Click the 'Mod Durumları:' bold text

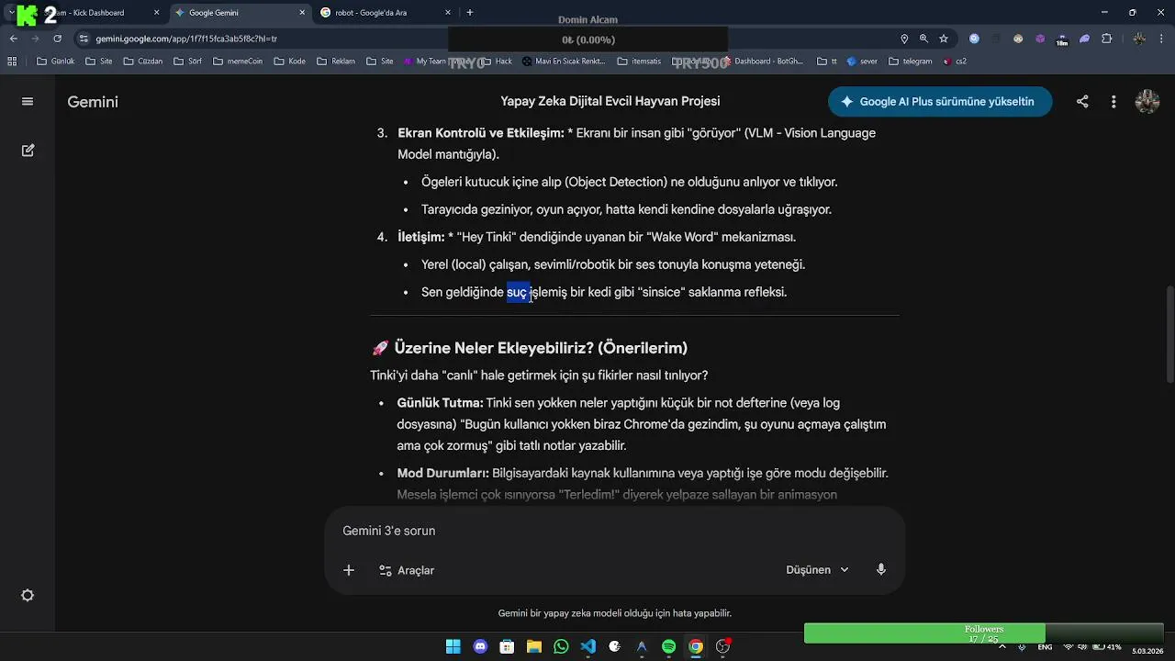442,474
